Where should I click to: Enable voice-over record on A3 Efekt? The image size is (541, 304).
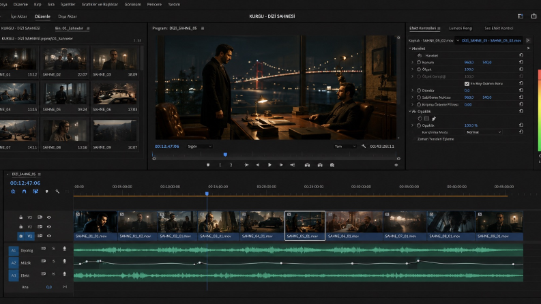[x=64, y=274]
